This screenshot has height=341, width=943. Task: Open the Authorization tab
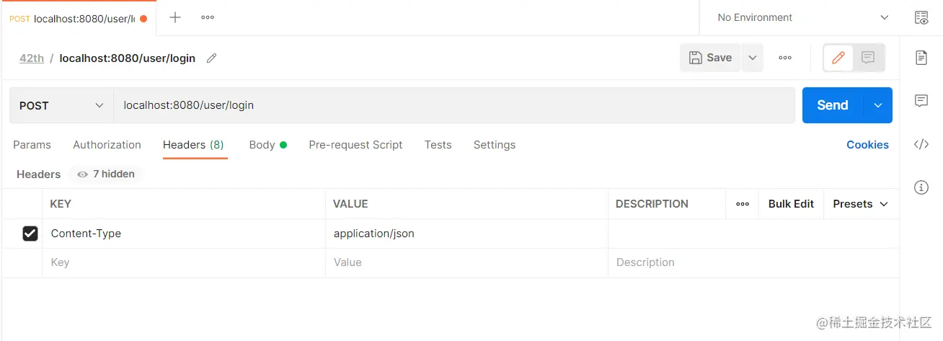click(107, 145)
